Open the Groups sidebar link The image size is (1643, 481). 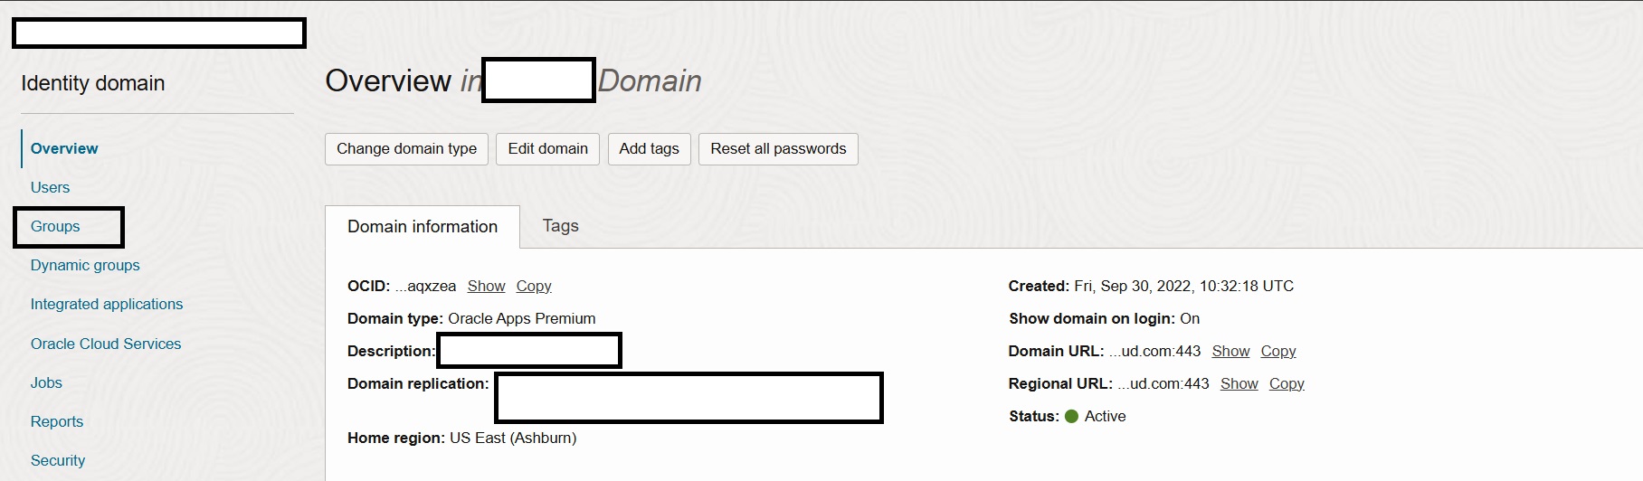[x=55, y=226]
